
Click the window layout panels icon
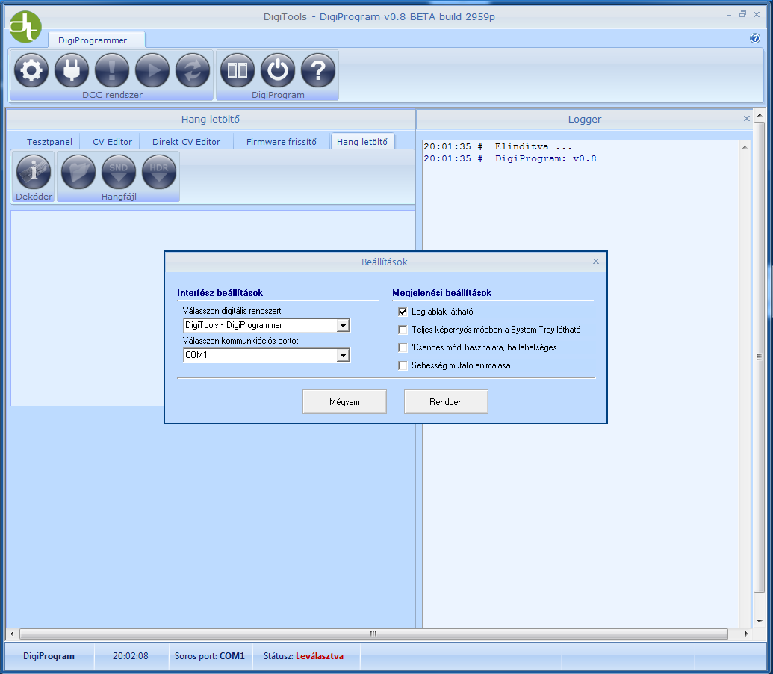(238, 71)
